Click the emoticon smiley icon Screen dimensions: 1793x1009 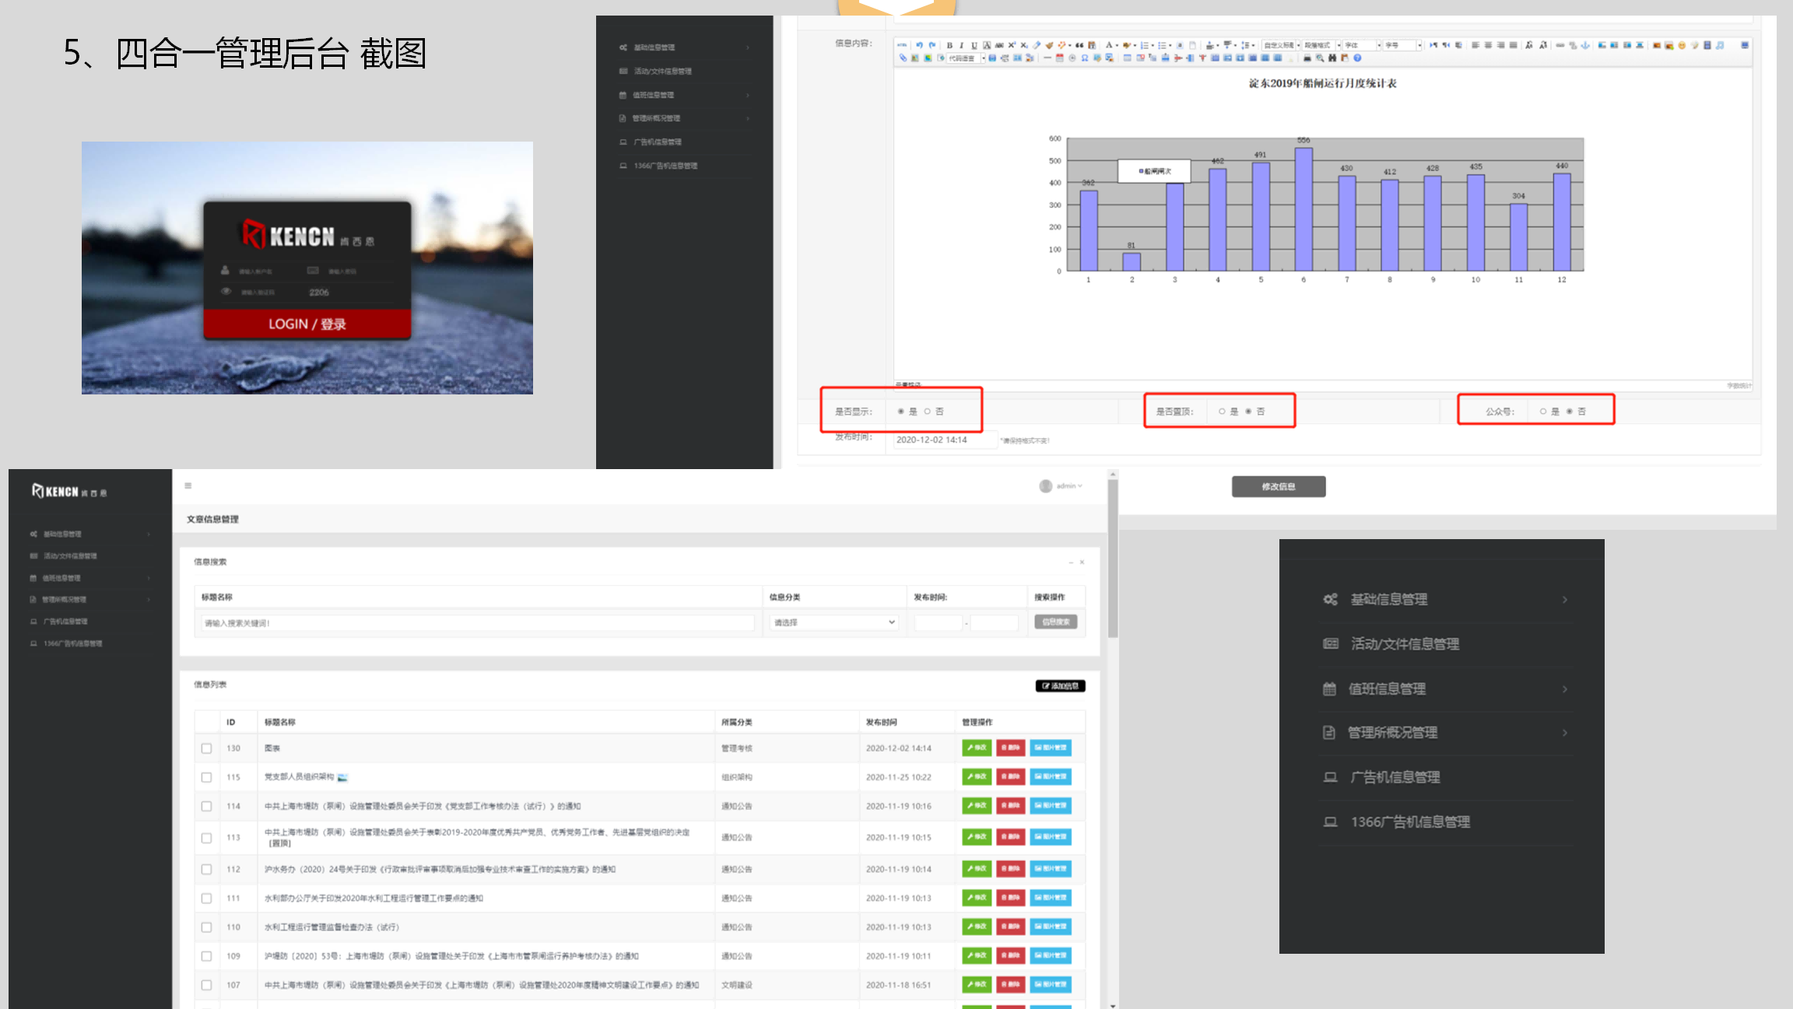pos(1682,45)
